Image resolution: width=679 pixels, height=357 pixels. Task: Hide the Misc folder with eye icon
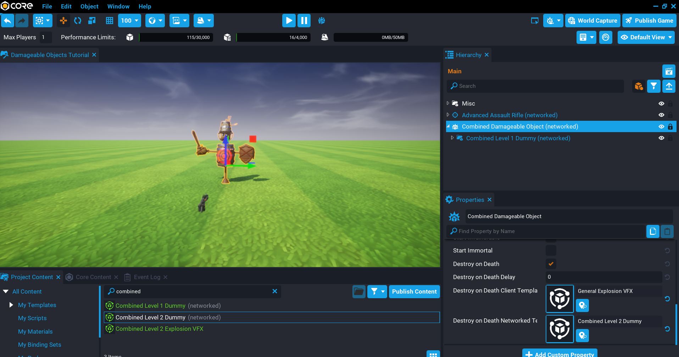[661, 103]
